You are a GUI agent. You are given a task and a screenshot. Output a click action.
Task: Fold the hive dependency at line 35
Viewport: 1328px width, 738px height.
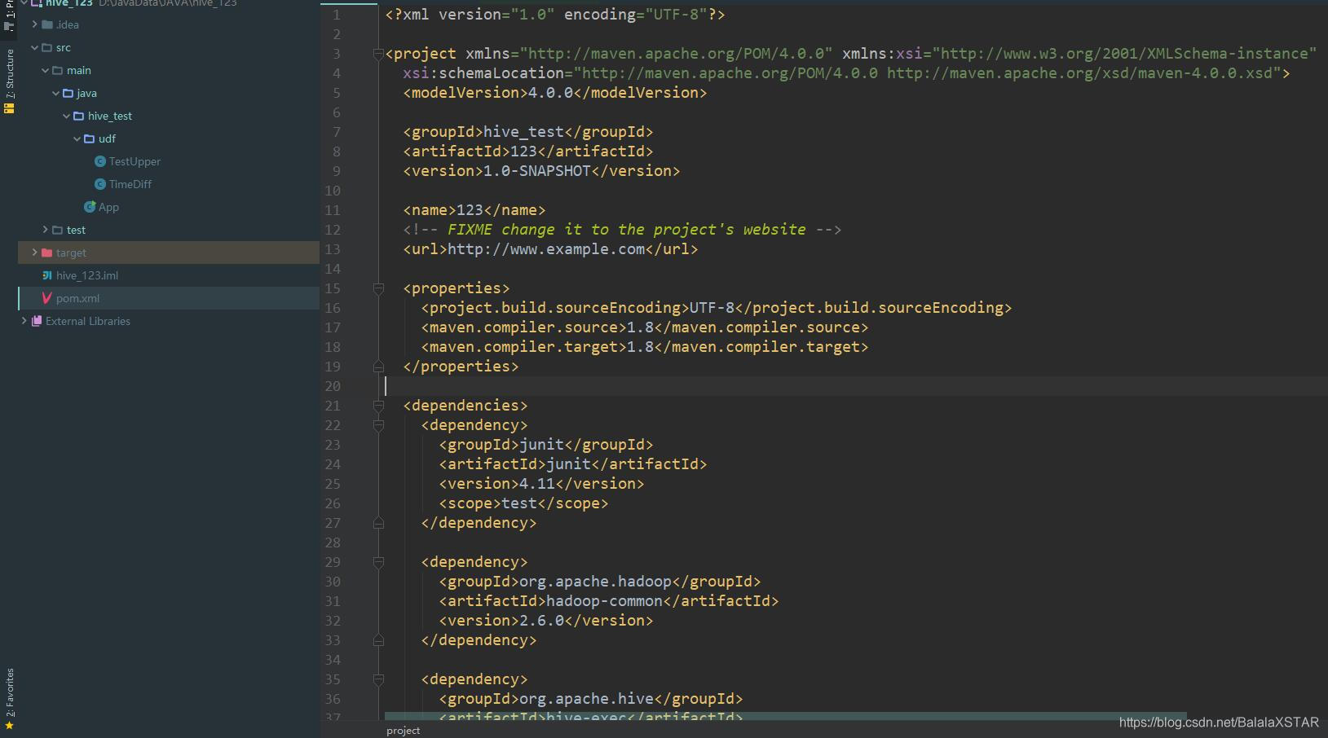[x=378, y=679]
